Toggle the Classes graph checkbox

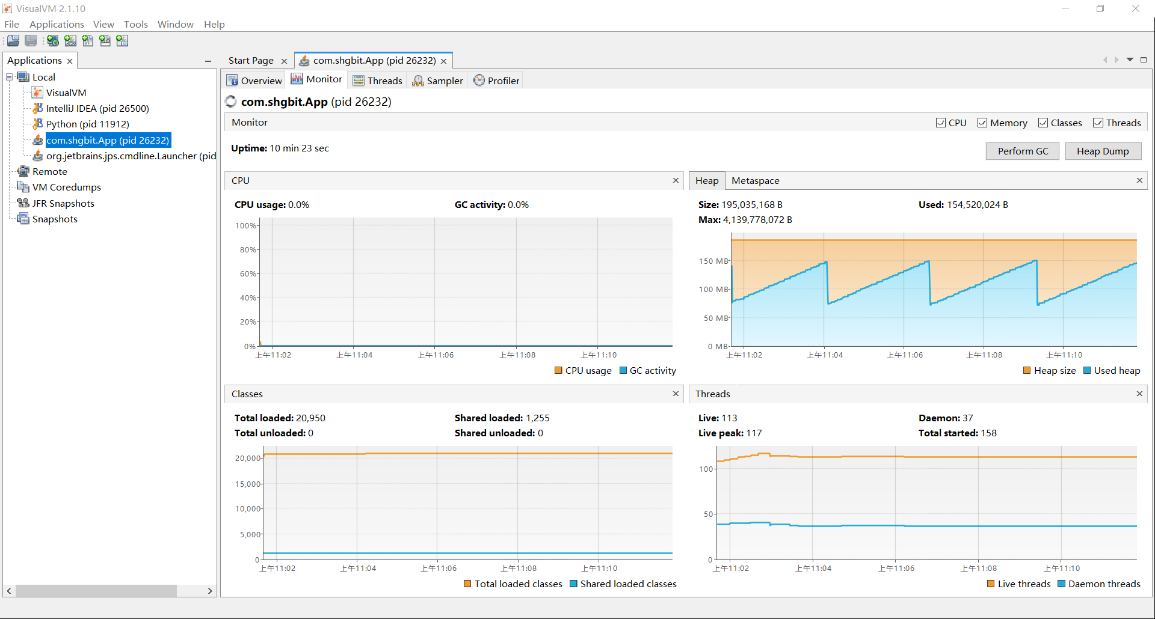tap(1043, 123)
